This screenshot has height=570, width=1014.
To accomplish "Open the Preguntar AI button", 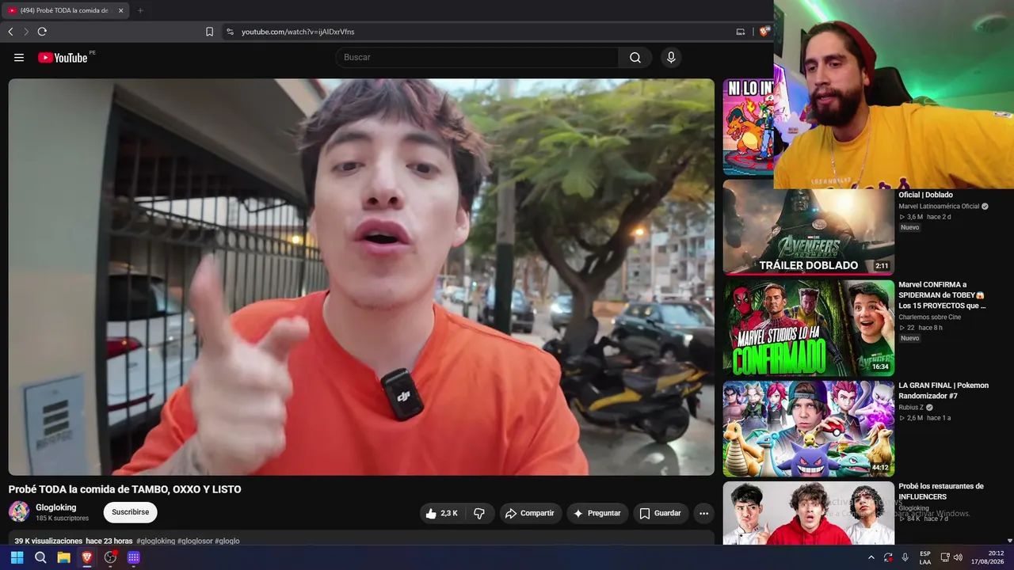I will pyautogui.click(x=597, y=513).
